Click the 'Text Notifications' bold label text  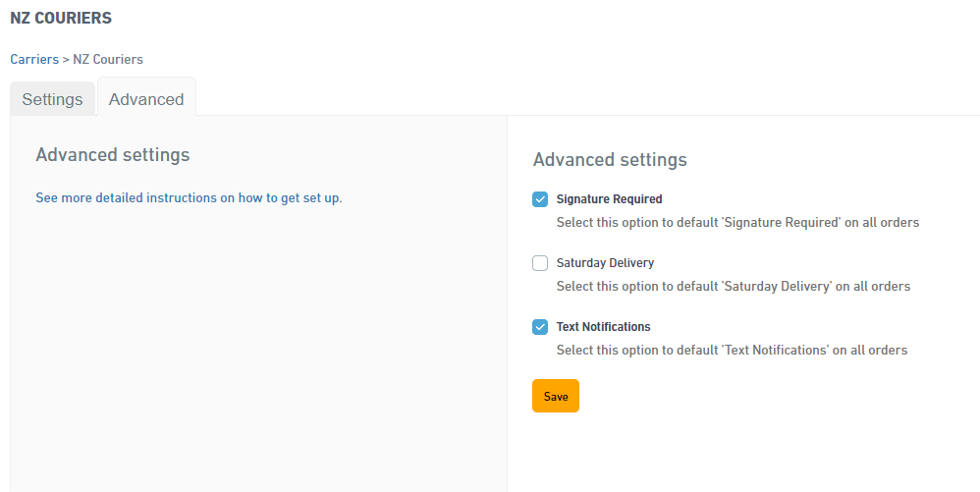point(604,327)
